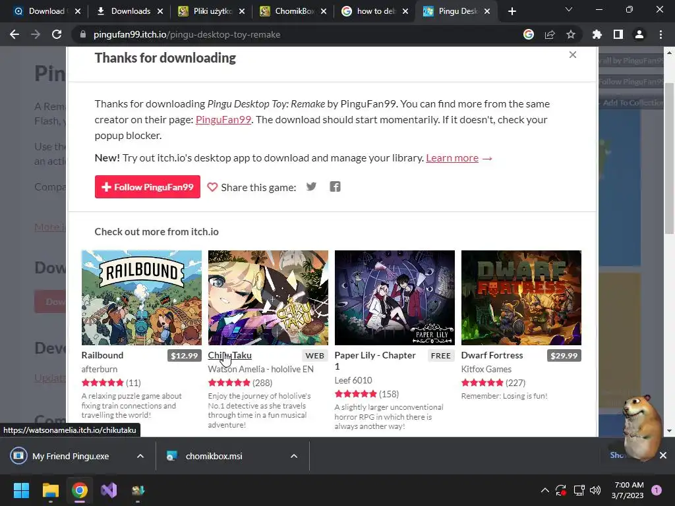This screenshot has width=675, height=506.
Task: Open the Windows Start menu
Action: [21, 490]
